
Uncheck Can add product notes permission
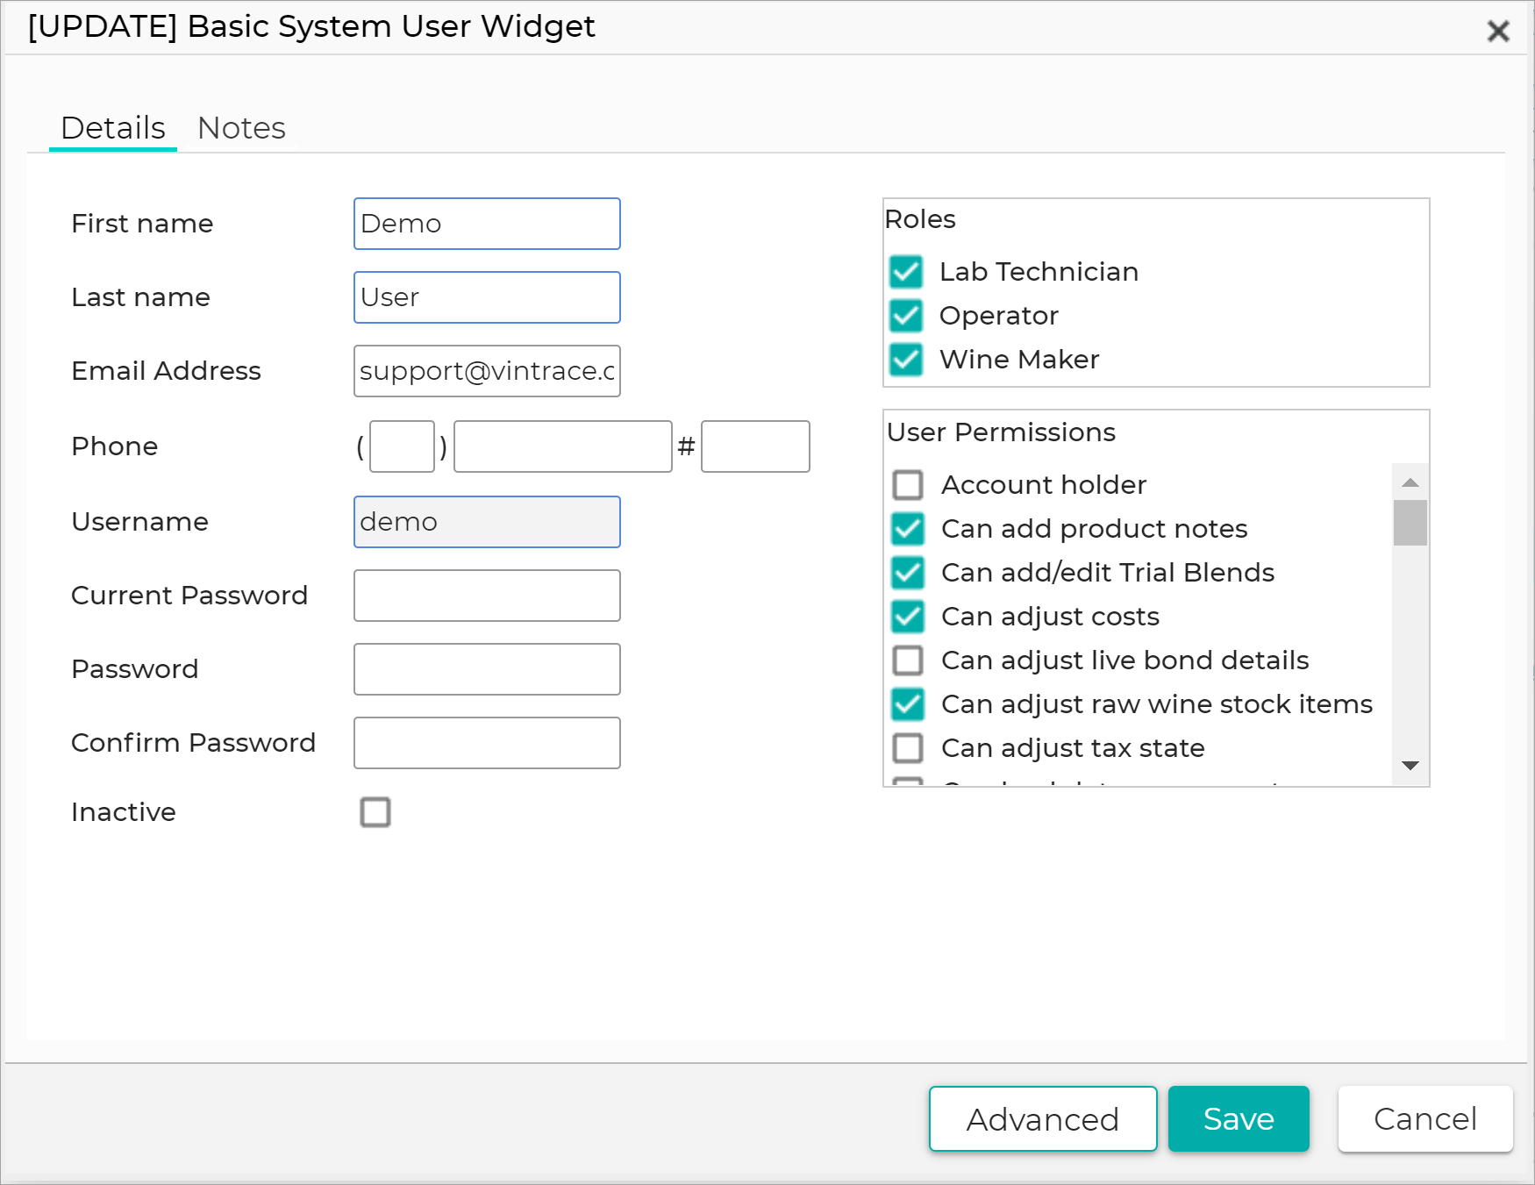[x=908, y=529]
